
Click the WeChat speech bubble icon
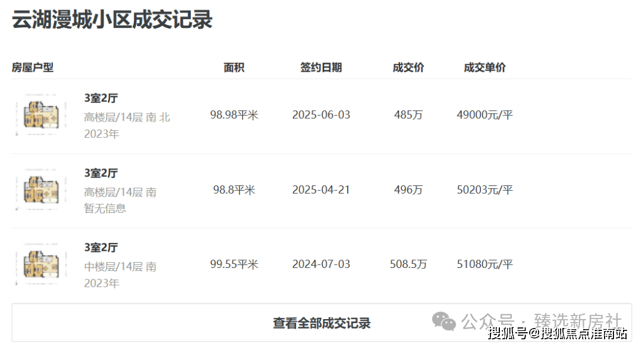coord(442,321)
